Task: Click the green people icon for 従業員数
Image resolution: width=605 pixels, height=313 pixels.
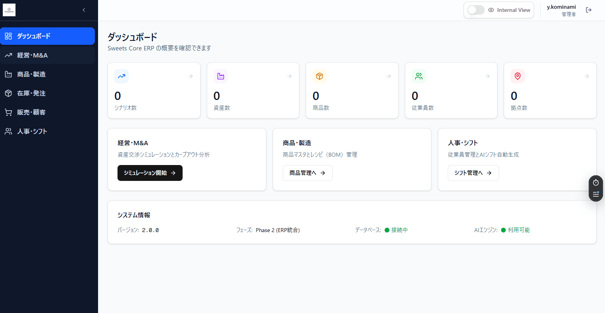Action: 419,76
